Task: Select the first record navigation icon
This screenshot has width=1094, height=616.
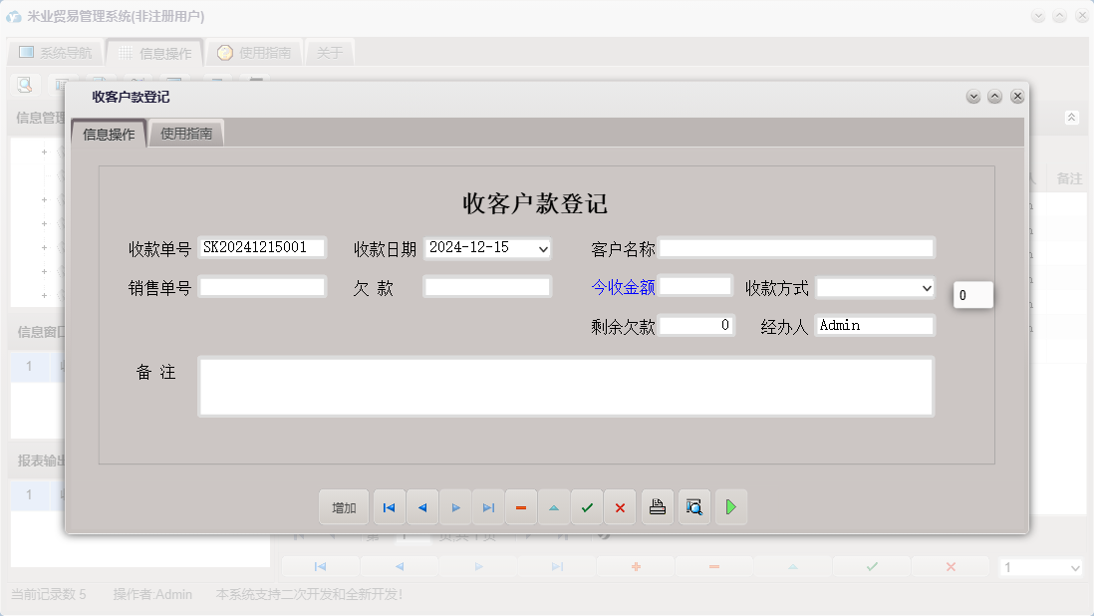Action: coord(389,507)
